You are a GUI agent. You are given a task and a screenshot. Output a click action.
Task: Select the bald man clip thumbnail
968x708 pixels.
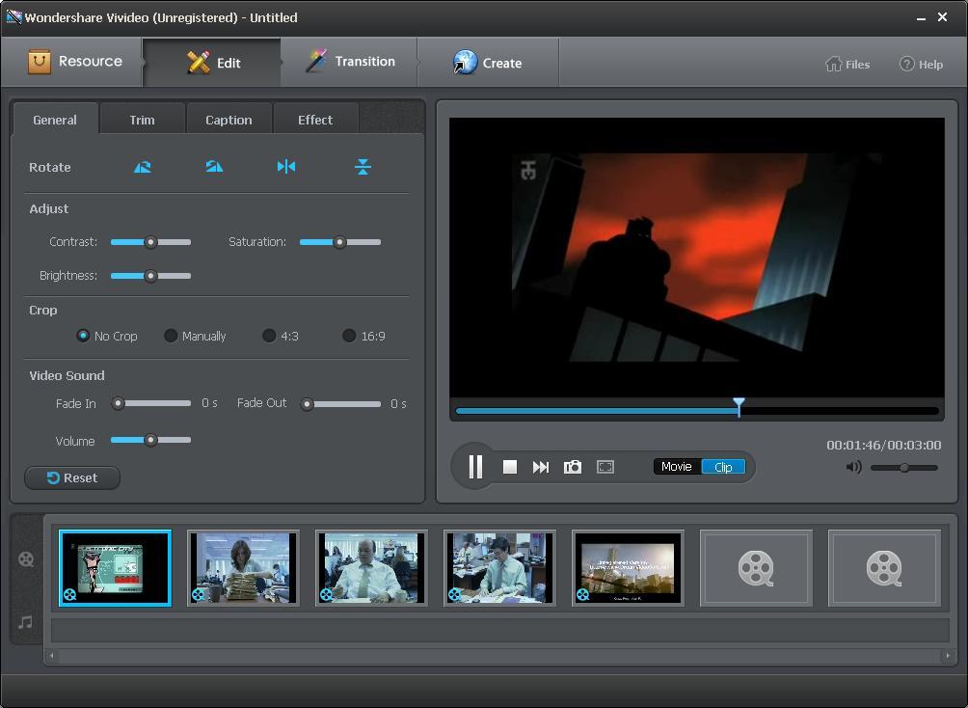(x=371, y=568)
